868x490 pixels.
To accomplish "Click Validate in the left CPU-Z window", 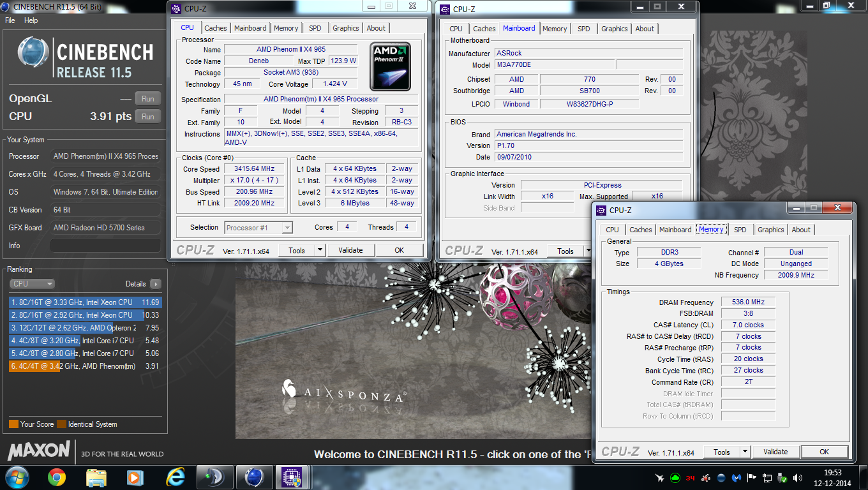I will 350,250.
